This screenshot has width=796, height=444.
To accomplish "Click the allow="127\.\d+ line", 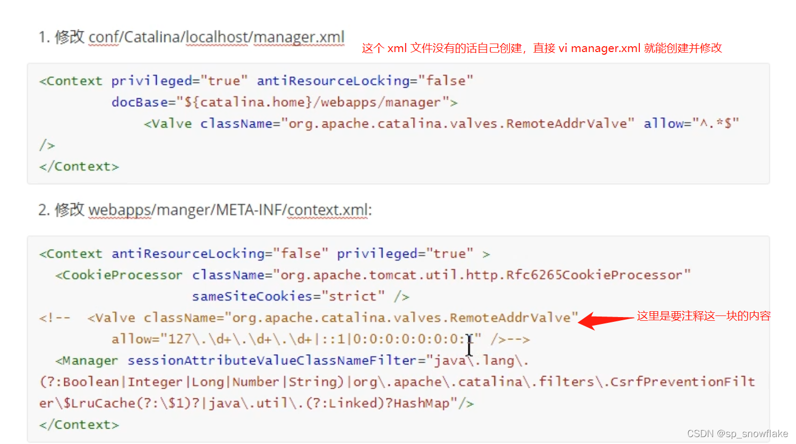I will pos(321,339).
